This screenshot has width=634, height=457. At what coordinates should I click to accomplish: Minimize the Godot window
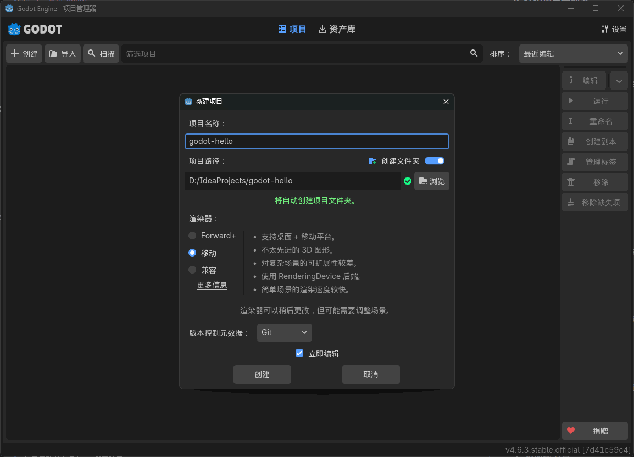[x=570, y=8]
